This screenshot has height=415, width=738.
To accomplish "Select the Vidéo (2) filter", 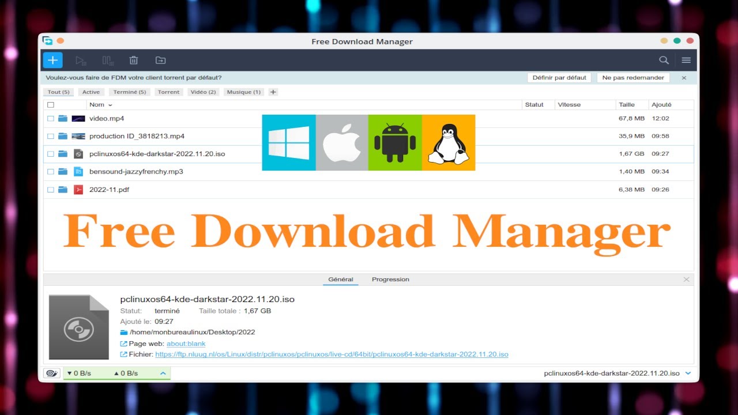I will tap(204, 92).
